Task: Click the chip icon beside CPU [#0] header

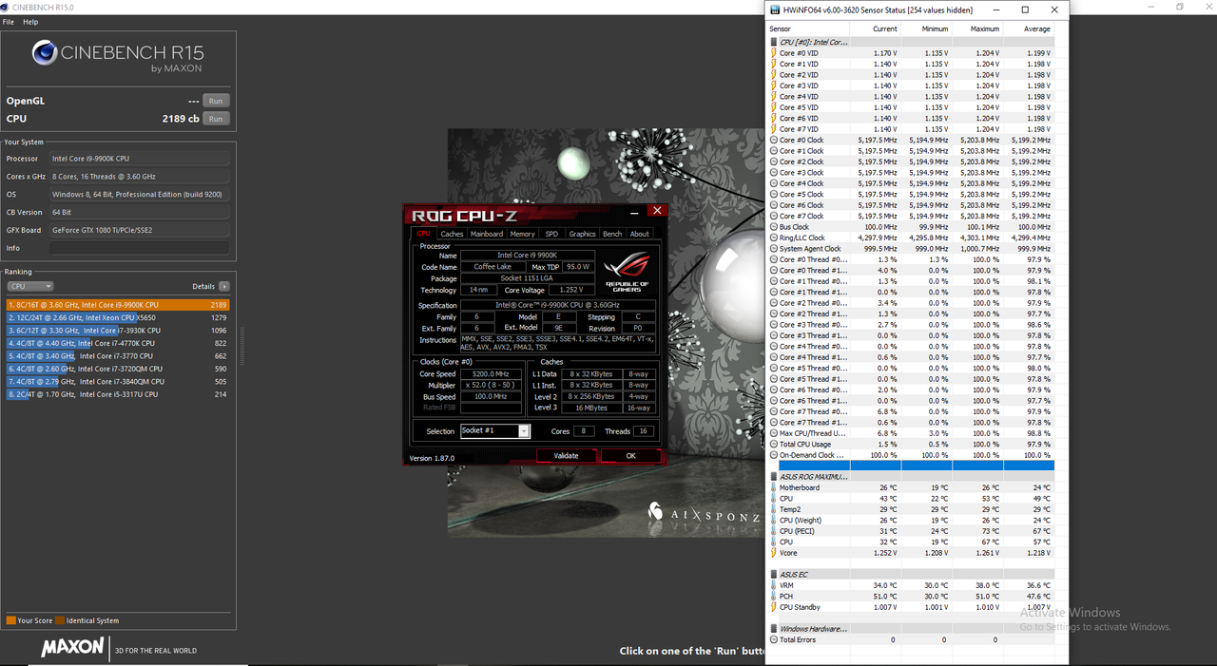Action: coord(774,43)
